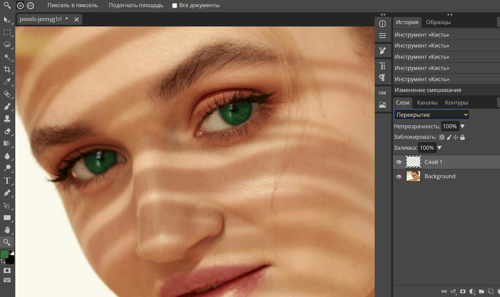
Task: Open layer effects eff button
Action: [x=453, y=291]
